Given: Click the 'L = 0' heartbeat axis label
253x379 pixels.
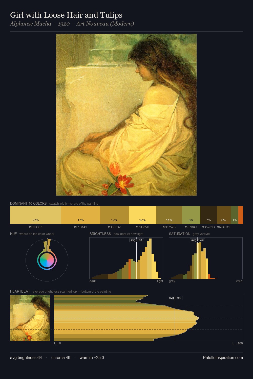Looking at the screenshot, I should click(x=57, y=343).
